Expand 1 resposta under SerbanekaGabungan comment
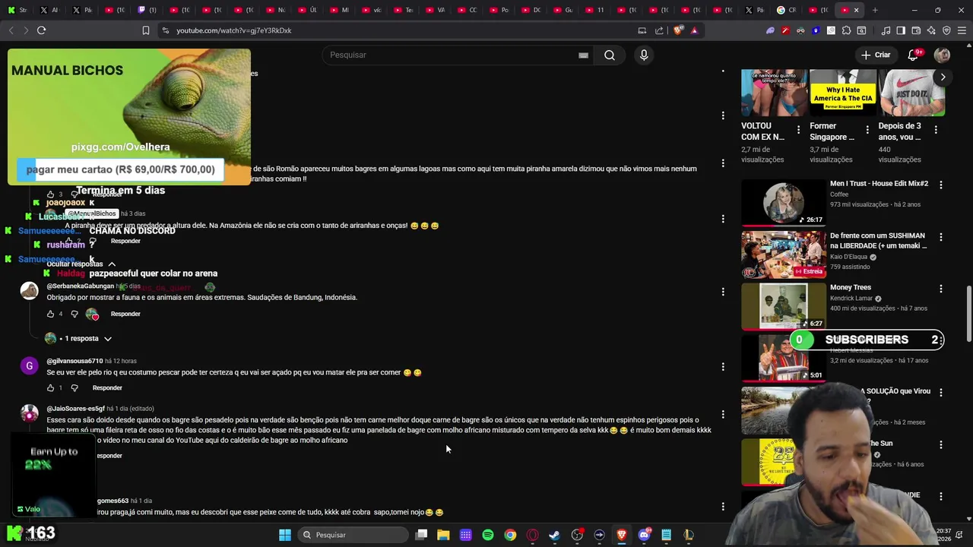 (x=78, y=338)
